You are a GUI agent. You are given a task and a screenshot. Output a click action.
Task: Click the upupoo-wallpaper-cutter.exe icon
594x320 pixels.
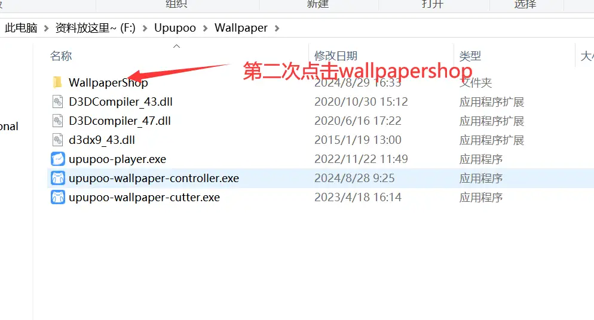(x=57, y=197)
